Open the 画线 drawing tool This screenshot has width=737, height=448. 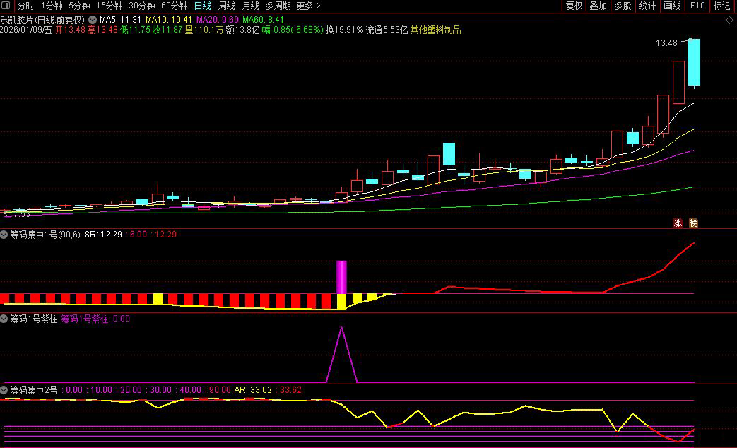pos(672,6)
